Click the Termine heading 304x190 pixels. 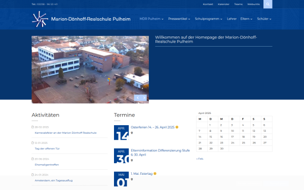(124, 115)
